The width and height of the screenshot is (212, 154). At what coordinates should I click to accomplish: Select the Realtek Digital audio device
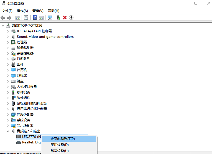31,142
